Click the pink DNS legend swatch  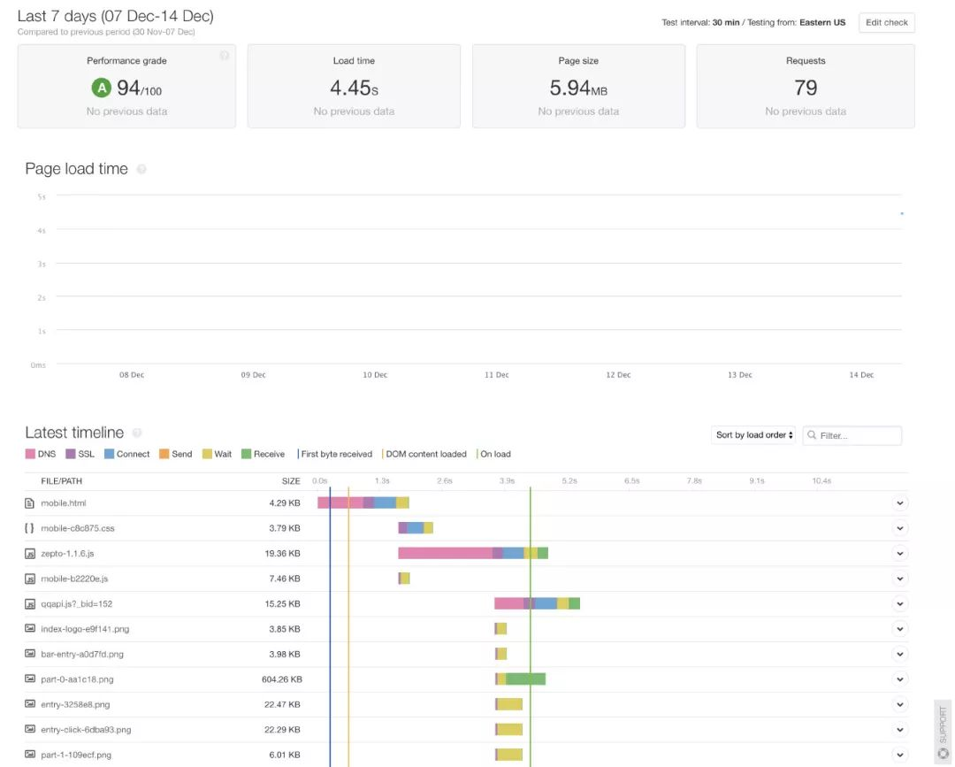30,454
